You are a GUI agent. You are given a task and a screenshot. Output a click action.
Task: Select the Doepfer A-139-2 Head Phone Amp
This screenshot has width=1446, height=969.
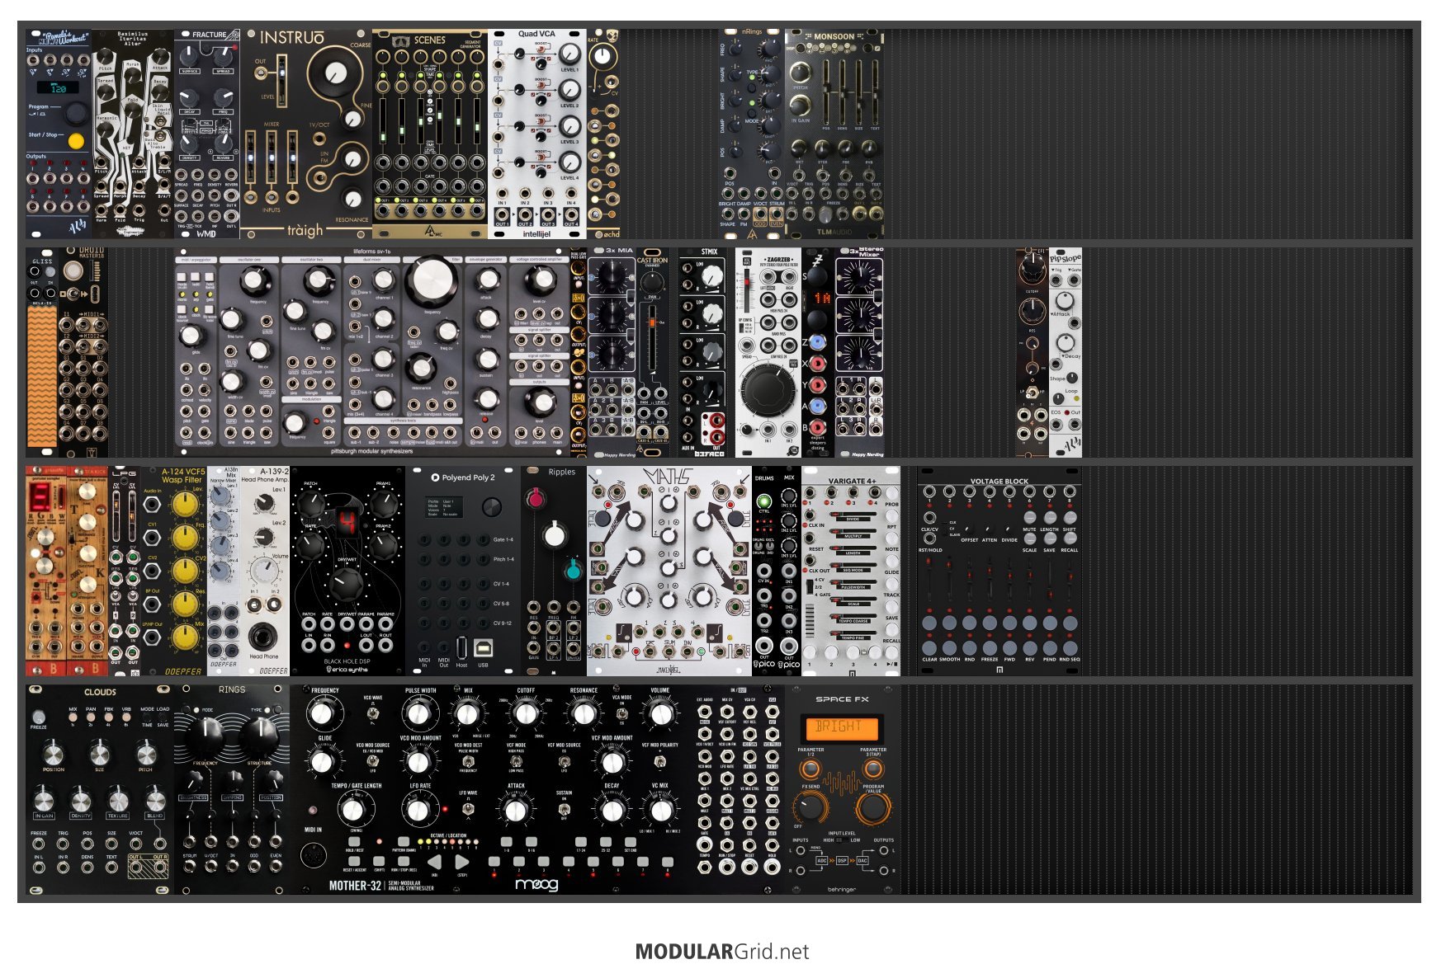pyautogui.click(x=264, y=571)
